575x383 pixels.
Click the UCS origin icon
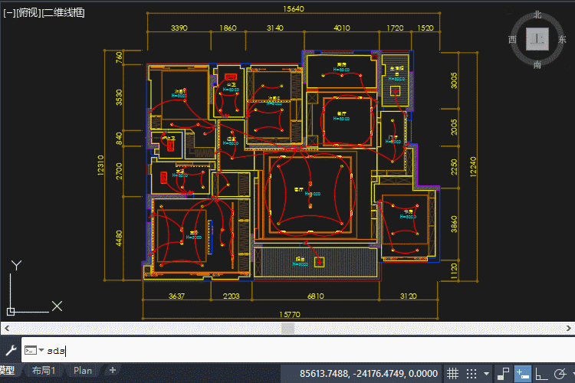pos(11,311)
